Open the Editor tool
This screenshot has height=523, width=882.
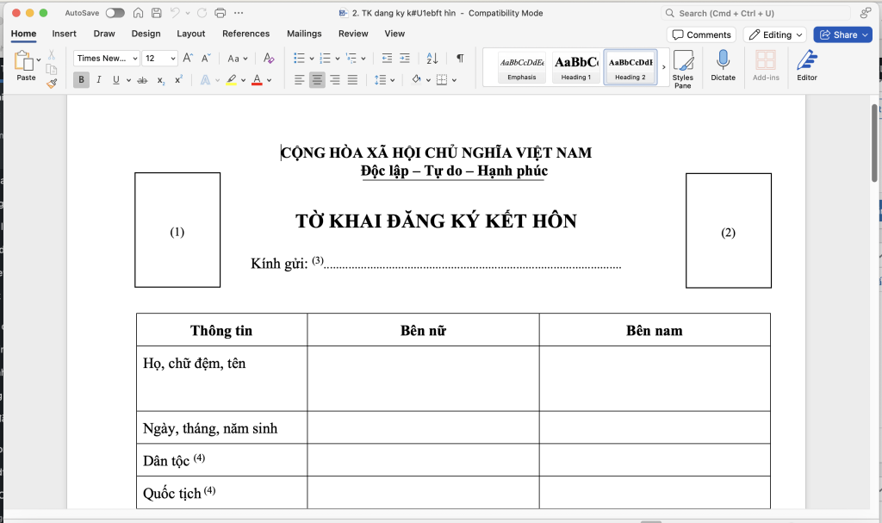click(807, 66)
